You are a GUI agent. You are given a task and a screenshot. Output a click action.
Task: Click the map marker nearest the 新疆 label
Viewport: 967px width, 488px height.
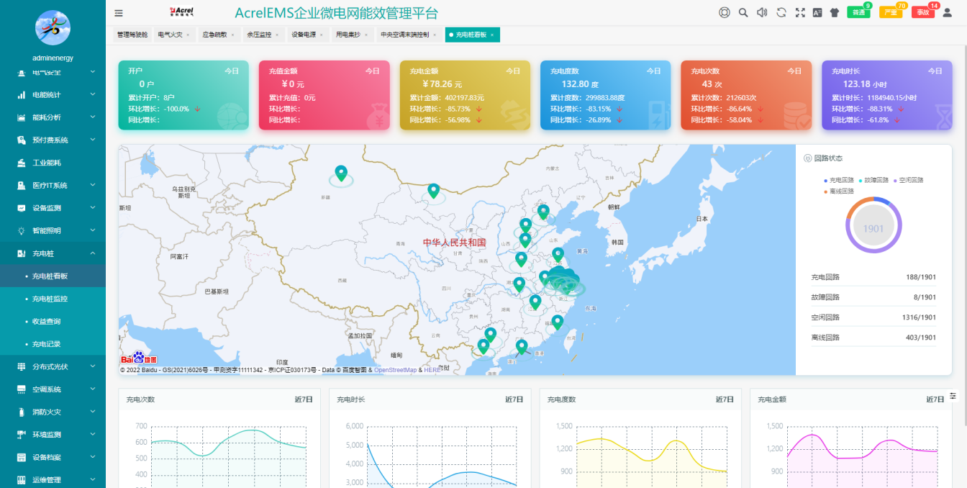click(x=341, y=173)
